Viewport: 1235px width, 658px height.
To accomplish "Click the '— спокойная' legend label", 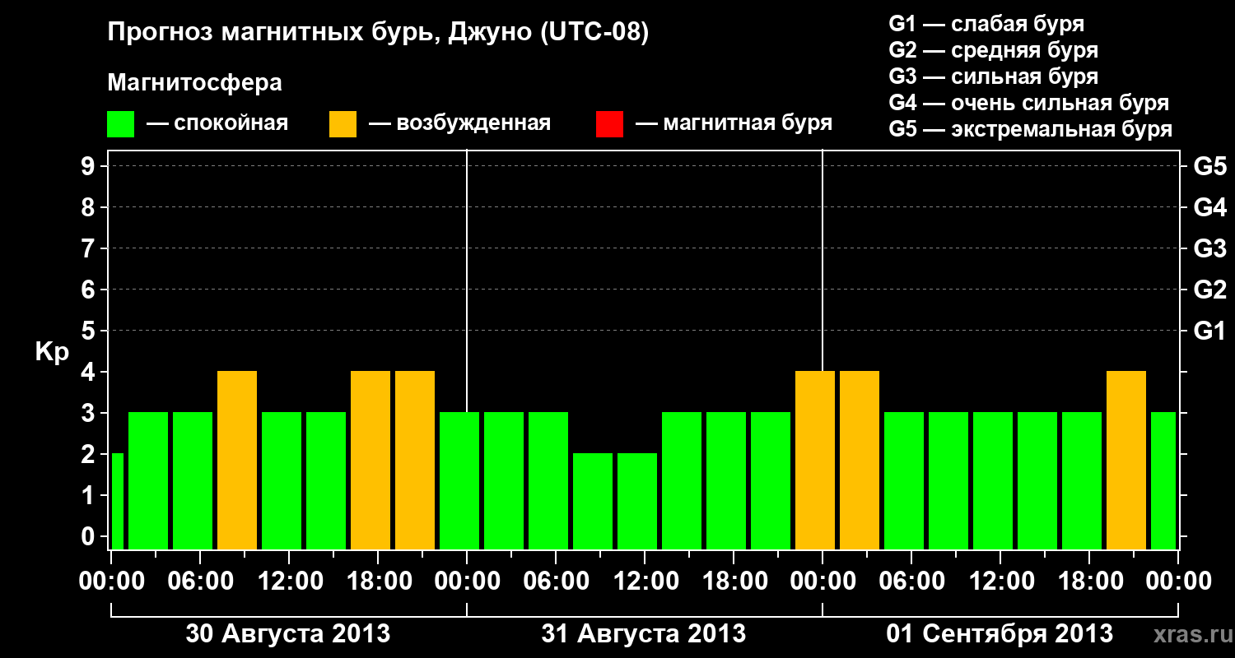I will (217, 123).
